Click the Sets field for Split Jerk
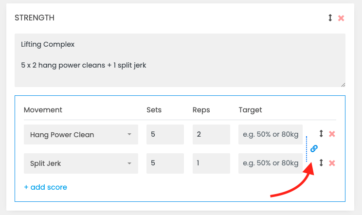362x215 pixels. 165,163
